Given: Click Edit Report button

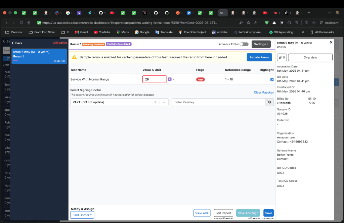Looking at the screenshot, I should pyautogui.click(x=223, y=213).
